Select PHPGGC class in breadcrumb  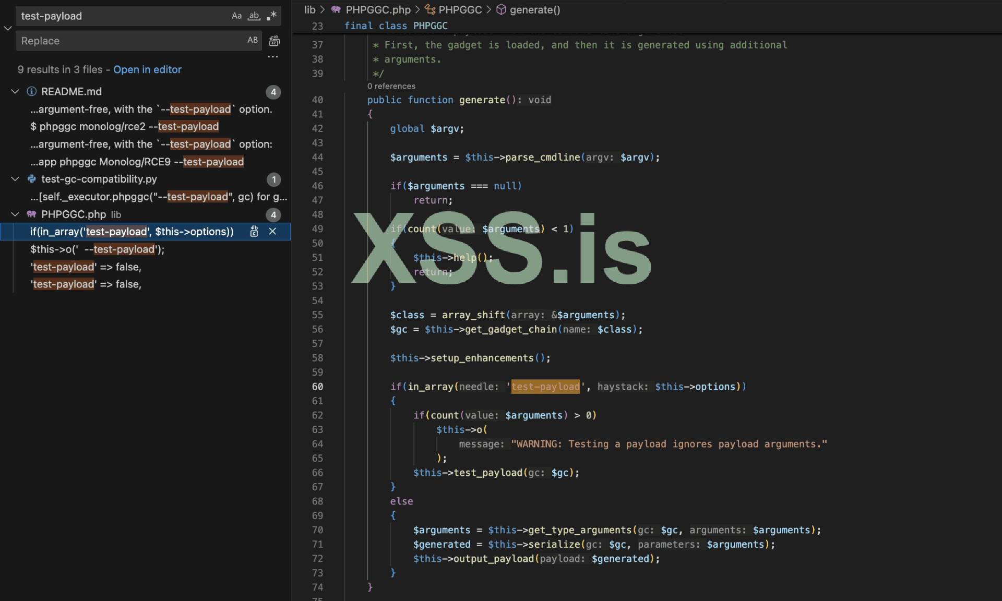459,10
